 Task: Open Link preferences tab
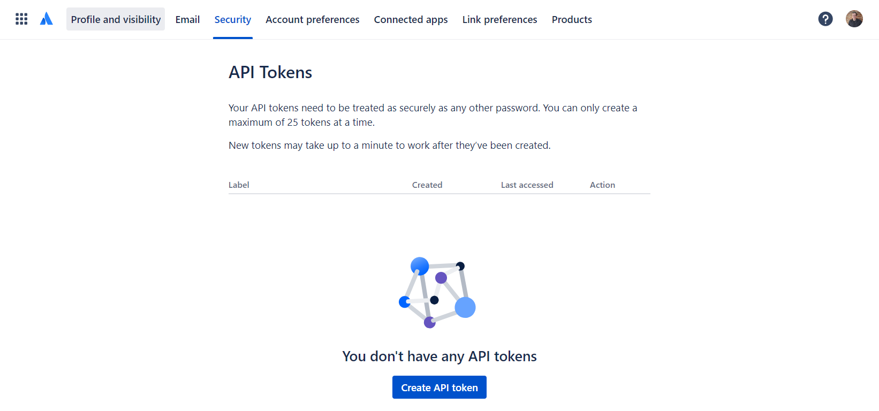pos(499,19)
